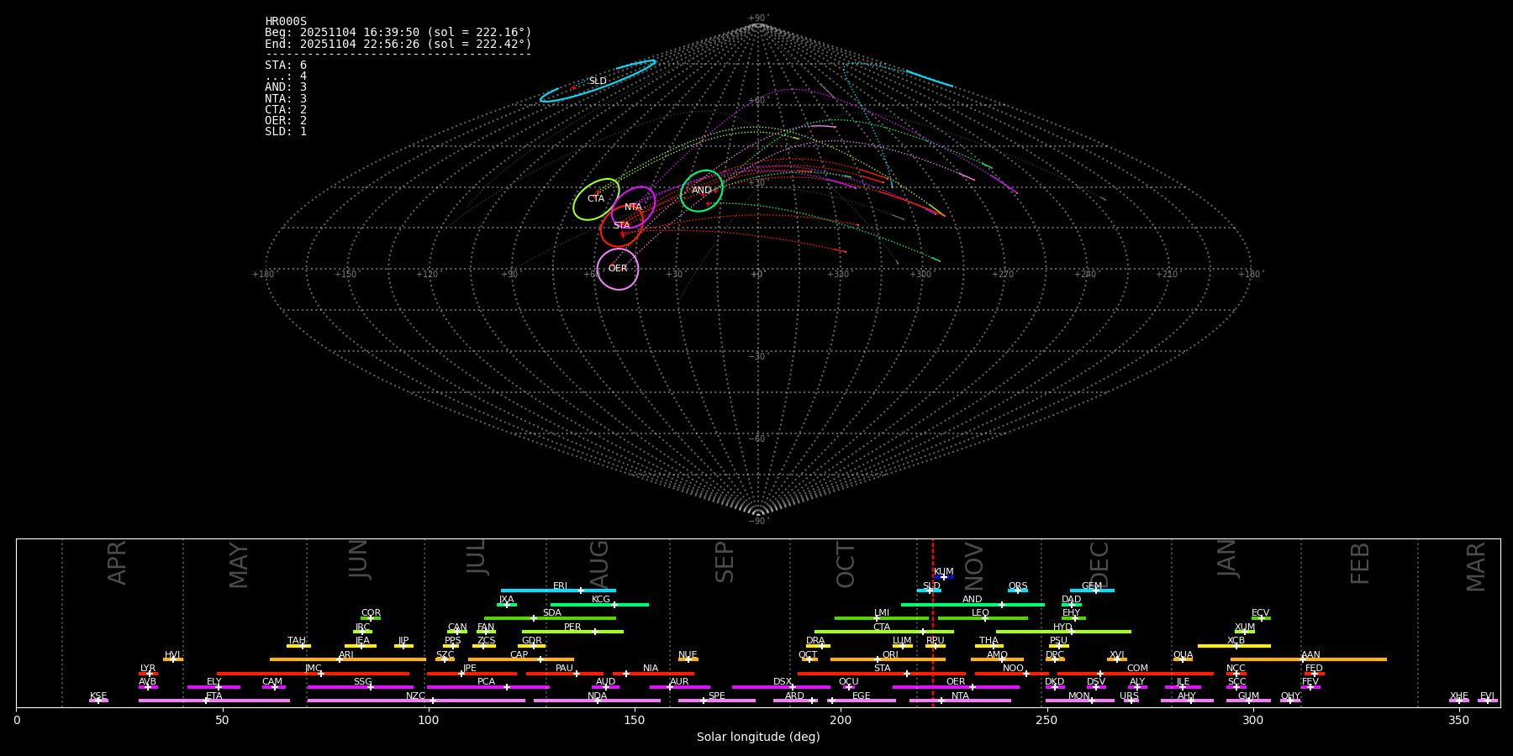1513x756 pixels.
Task: Click the AUG month label in timeline
Action: [x=599, y=564]
